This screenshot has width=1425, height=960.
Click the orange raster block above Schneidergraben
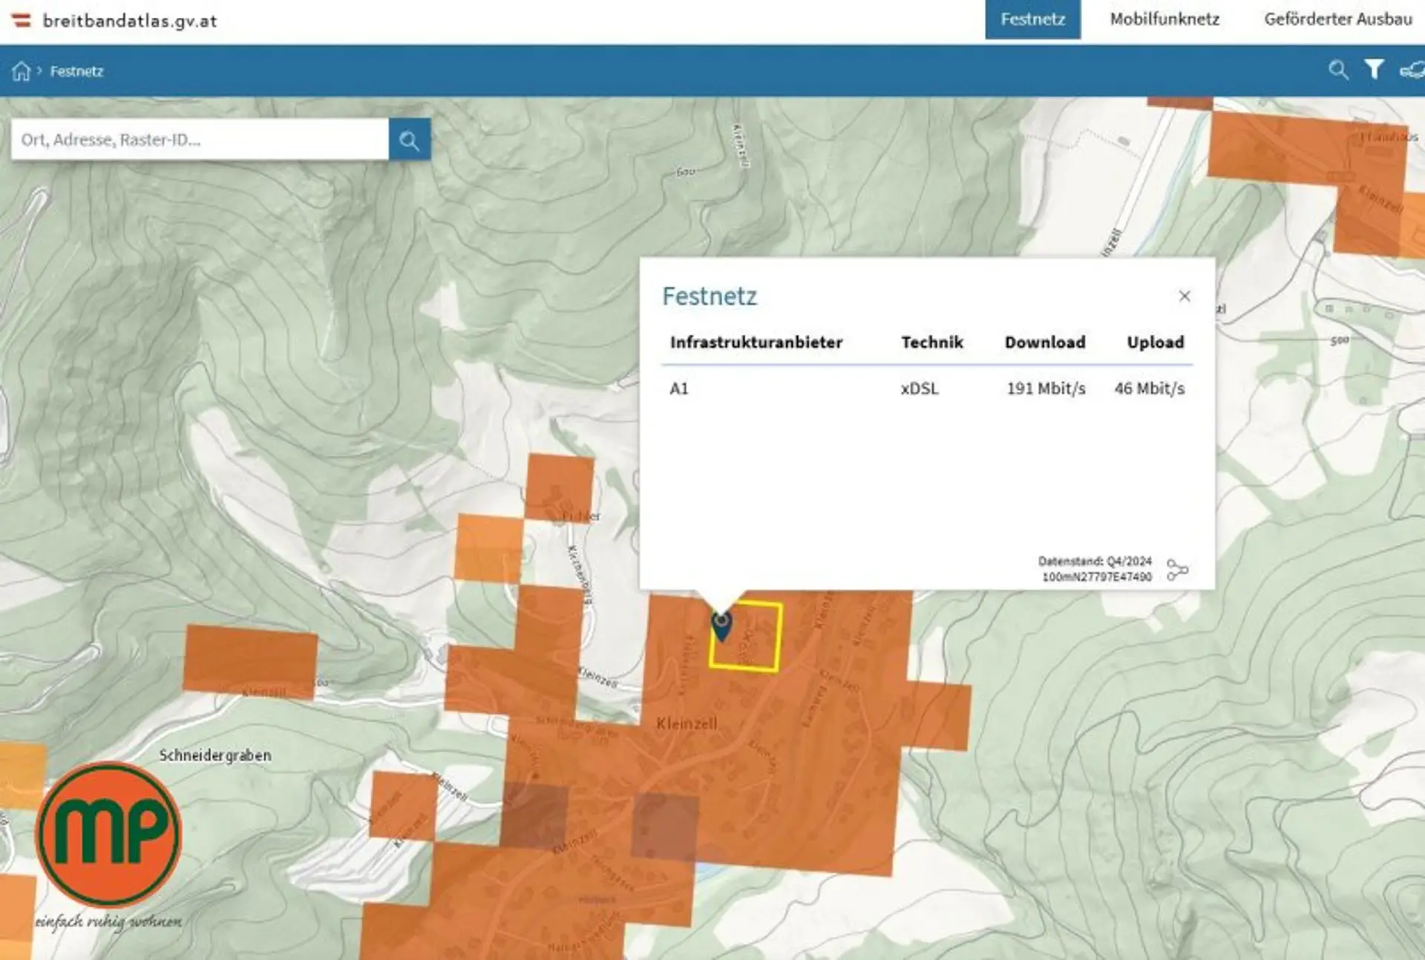(250, 659)
